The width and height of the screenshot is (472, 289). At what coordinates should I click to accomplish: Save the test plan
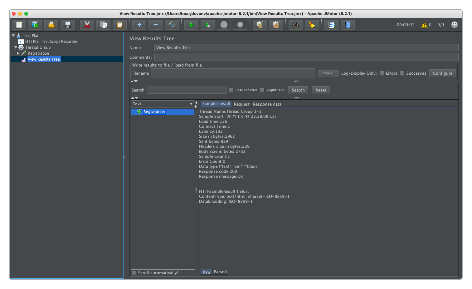point(67,25)
